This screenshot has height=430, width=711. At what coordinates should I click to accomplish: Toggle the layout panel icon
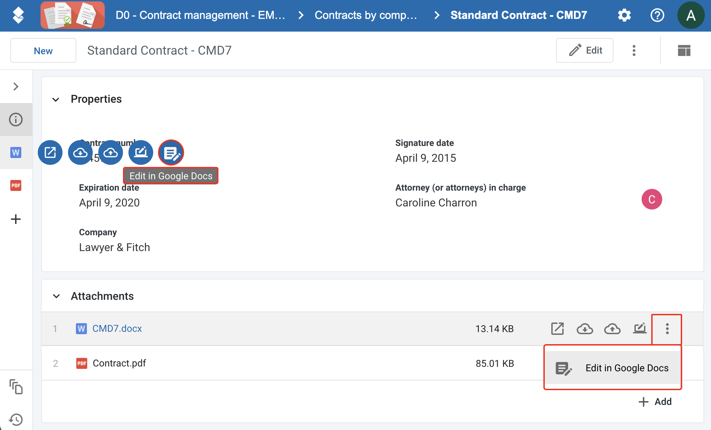point(684,50)
